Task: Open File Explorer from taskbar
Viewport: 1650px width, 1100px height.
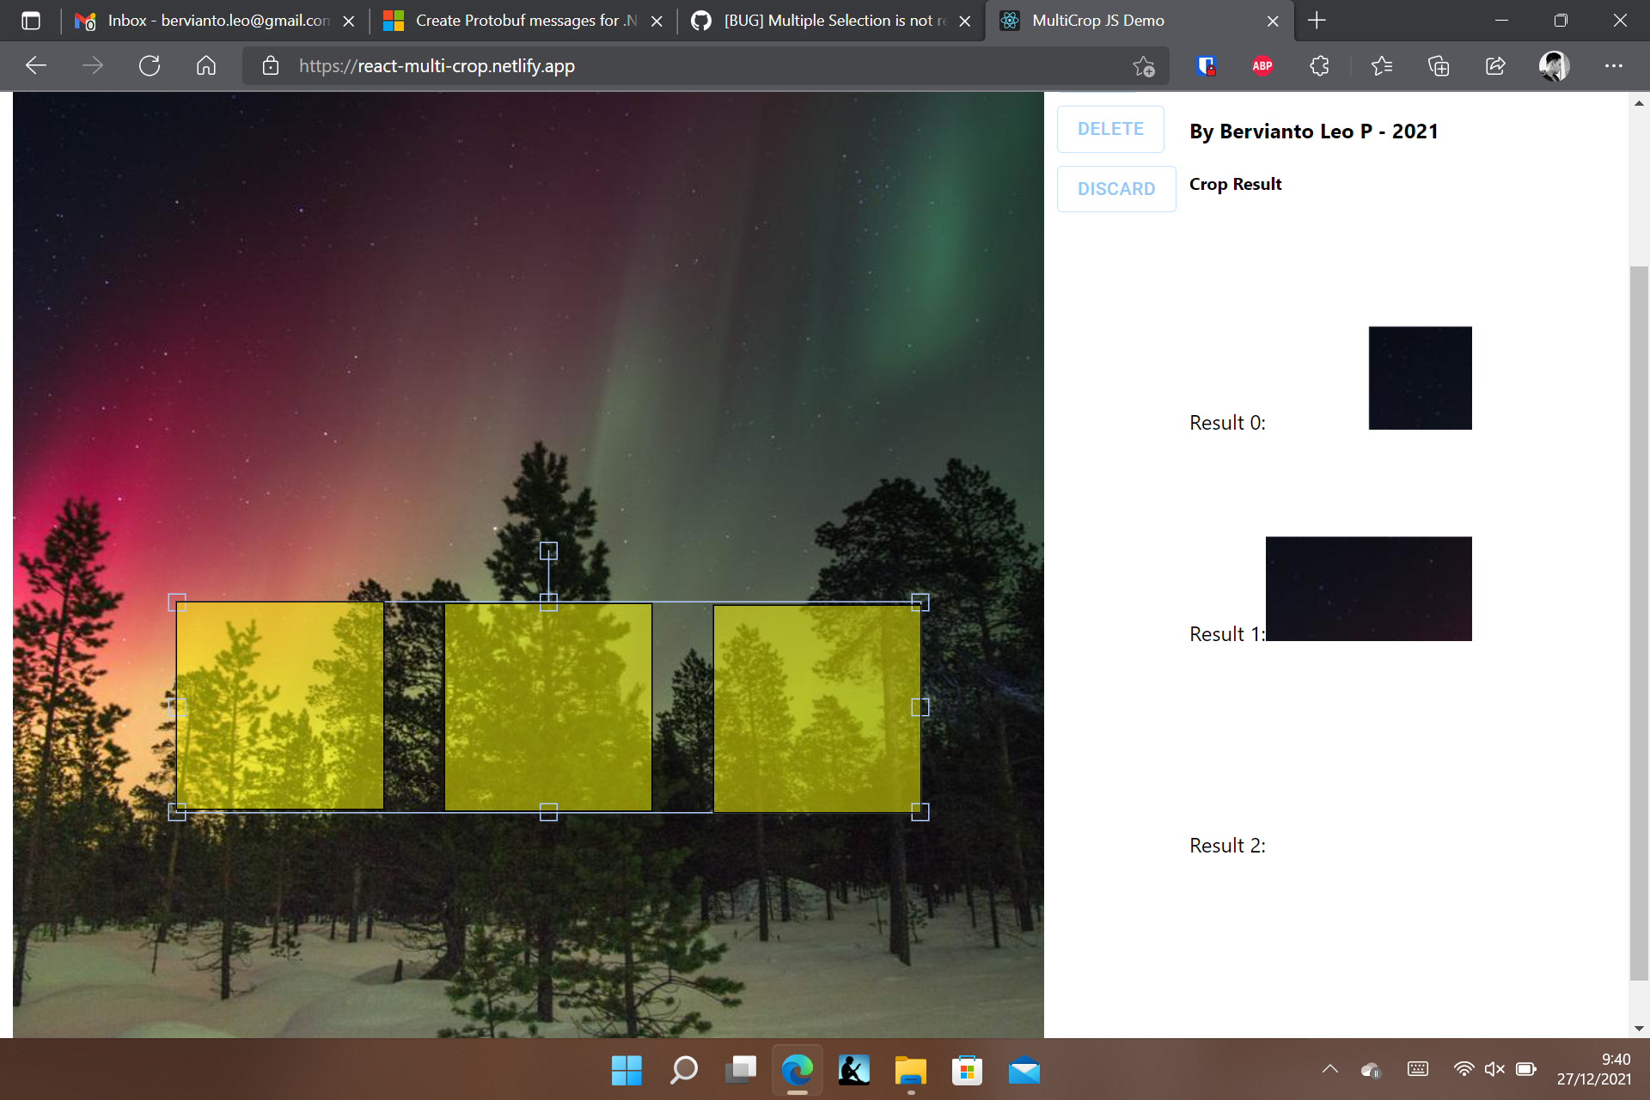Action: point(910,1071)
